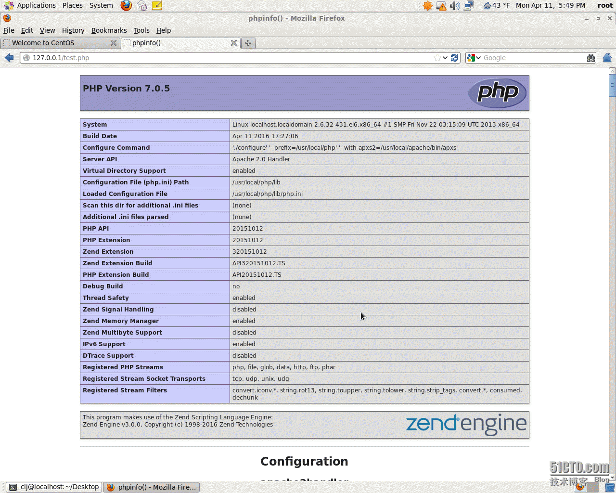Go to home page with house icon
Viewport: 616px width, 493px height.
pos(607,58)
